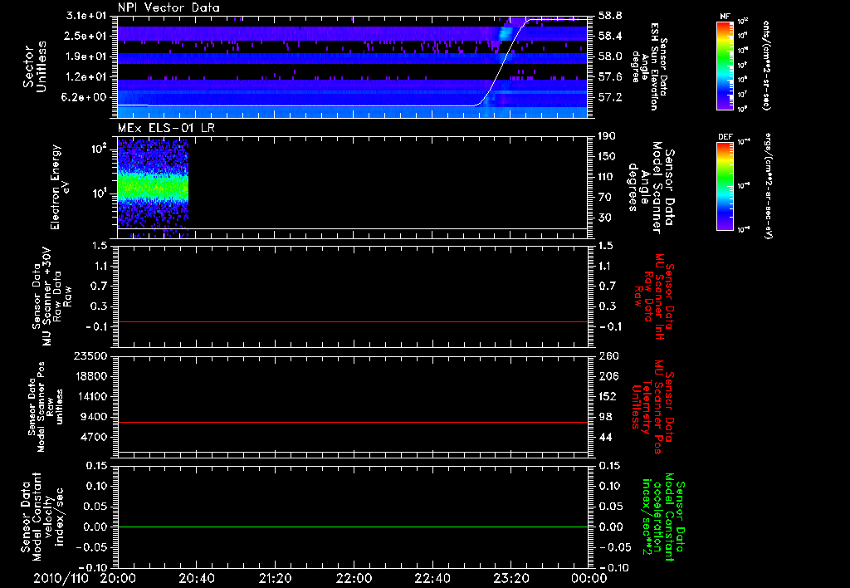Click the red 'MU Scanner Inh Raw Data' label
The height and width of the screenshot is (588, 850).
653,296
